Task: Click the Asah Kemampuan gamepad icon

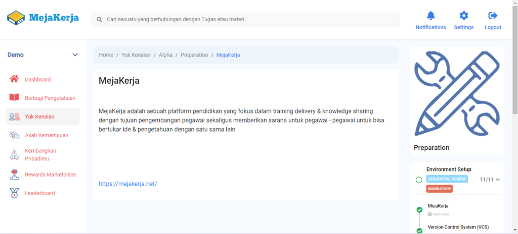Action: click(x=14, y=135)
